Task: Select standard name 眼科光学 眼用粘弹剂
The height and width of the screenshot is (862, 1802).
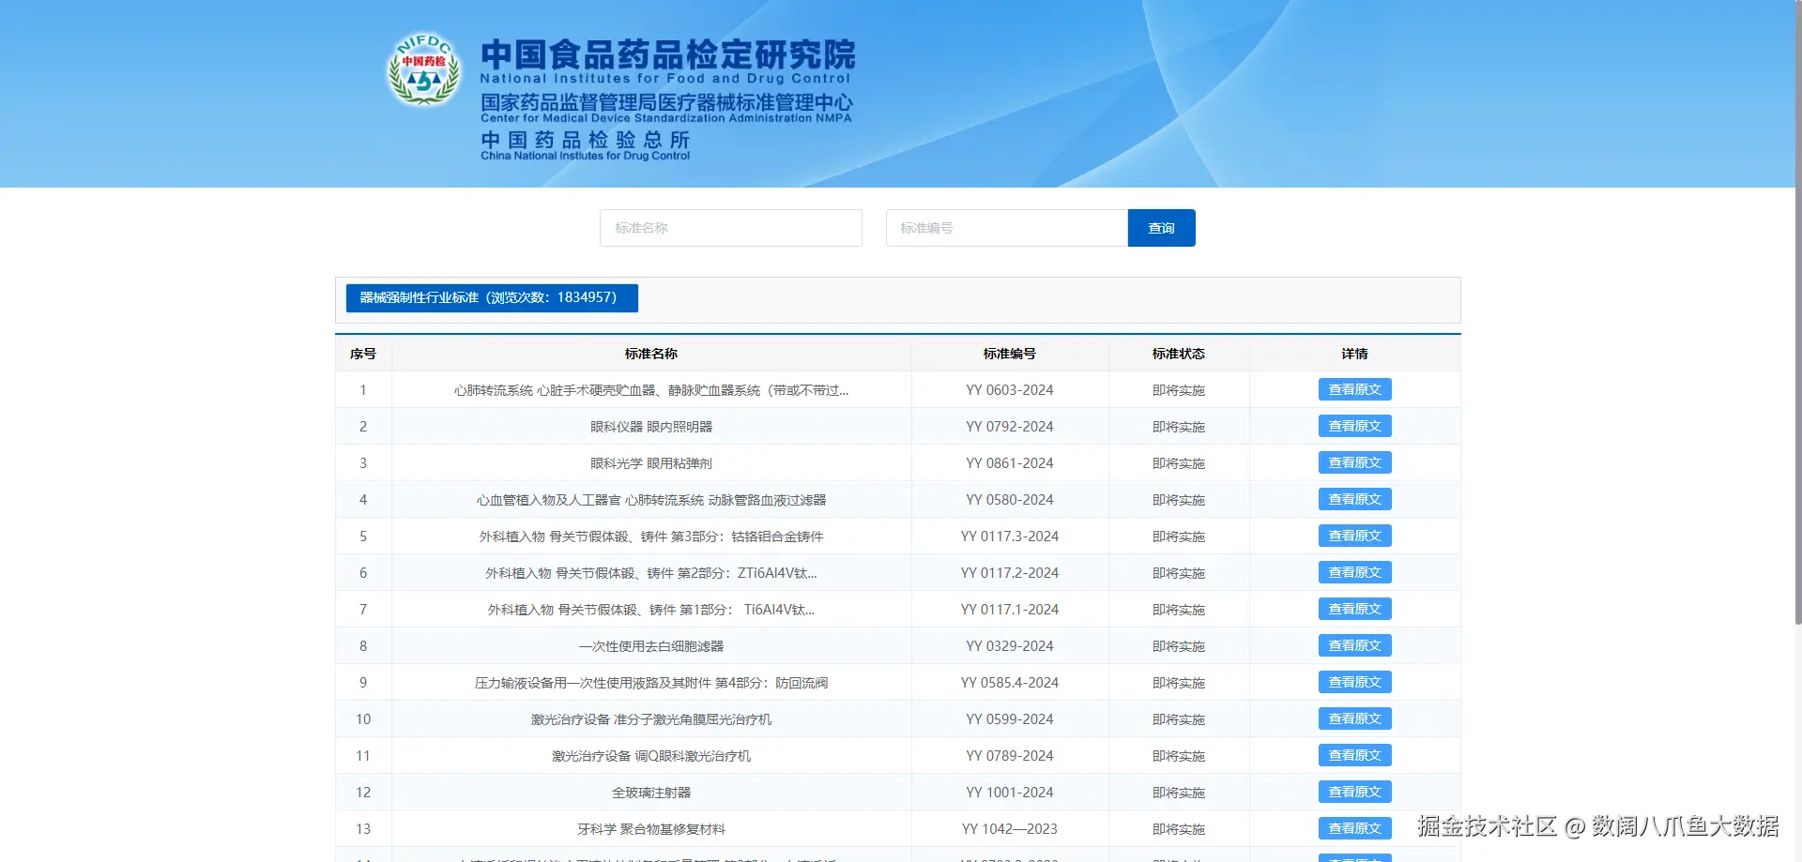Action: (x=651, y=463)
